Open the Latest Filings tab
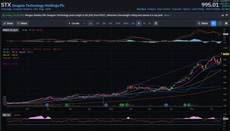Image resolution: width=230 pixels, height=131 pixels. [x=198, y=9]
